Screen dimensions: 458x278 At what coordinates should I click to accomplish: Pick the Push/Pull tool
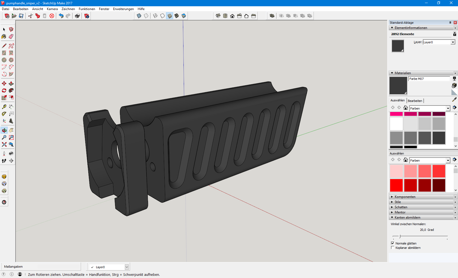pyautogui.click(x=11, y=83)
